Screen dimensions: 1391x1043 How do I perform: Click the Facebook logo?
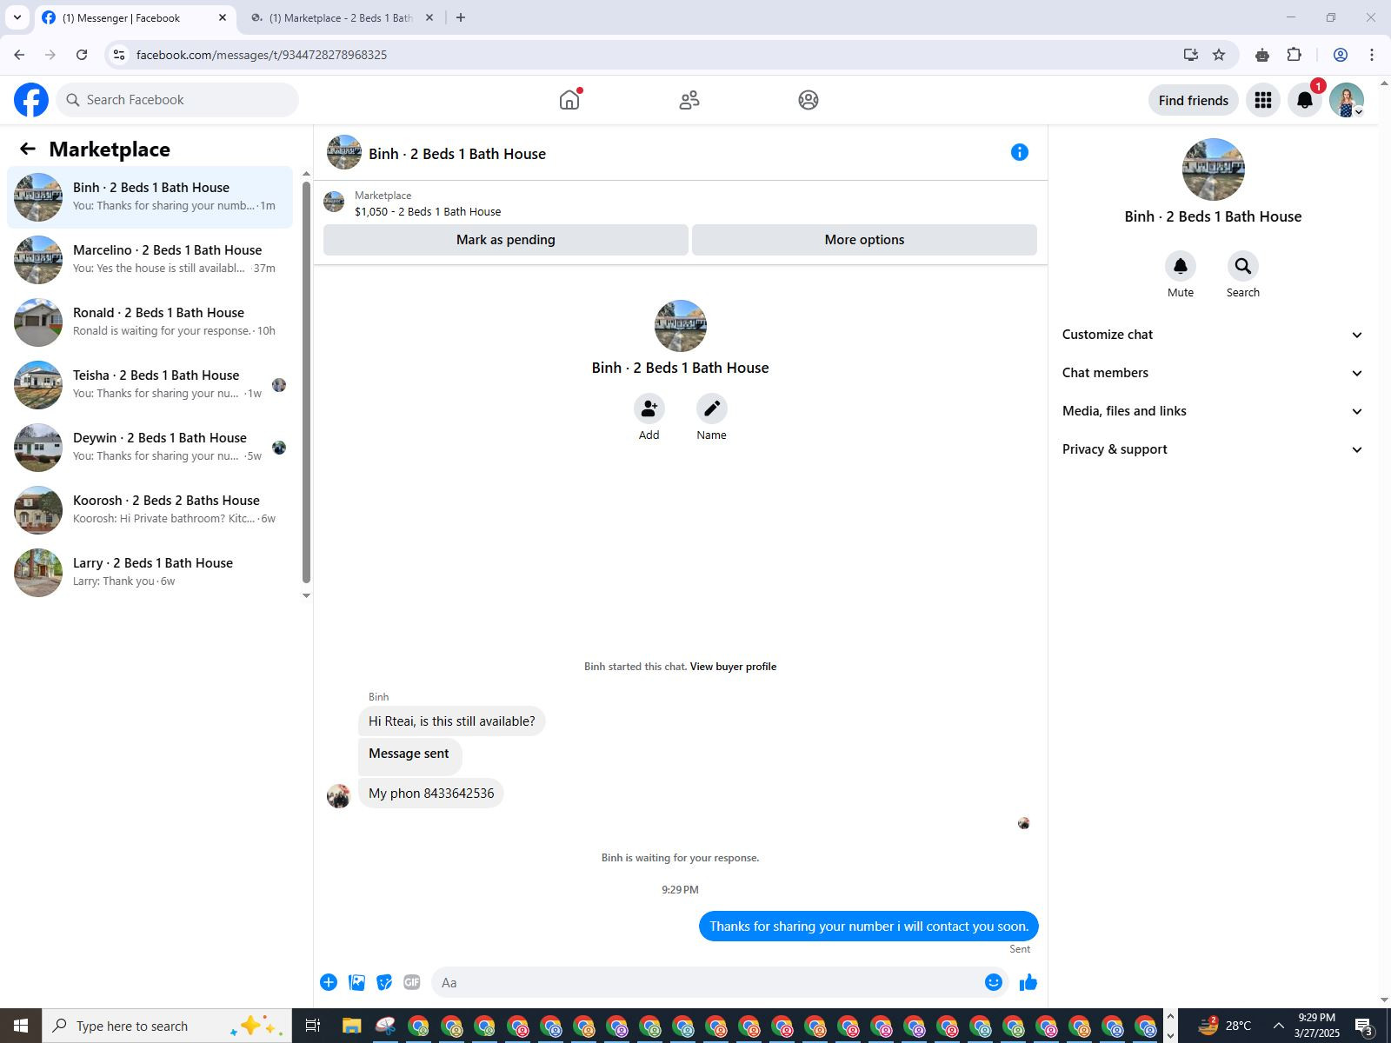click(x=31, y=100)
